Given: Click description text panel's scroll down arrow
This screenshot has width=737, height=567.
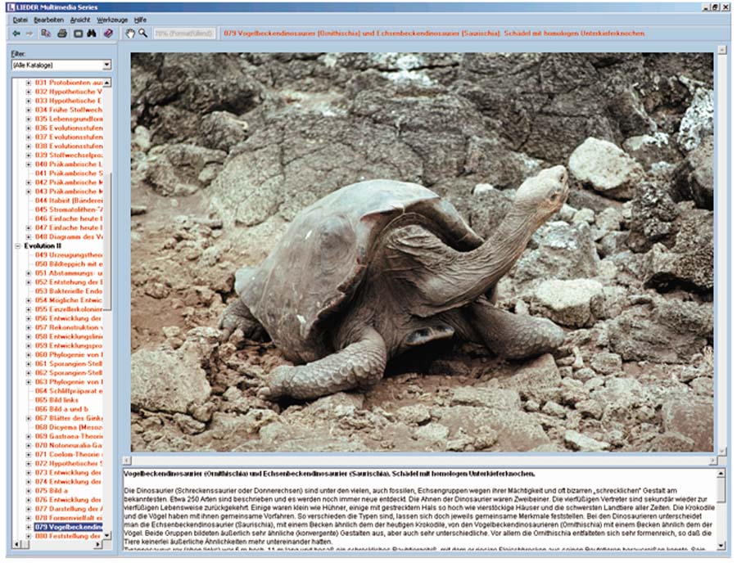Looking at the screenshot, I should tap(721, 543).
